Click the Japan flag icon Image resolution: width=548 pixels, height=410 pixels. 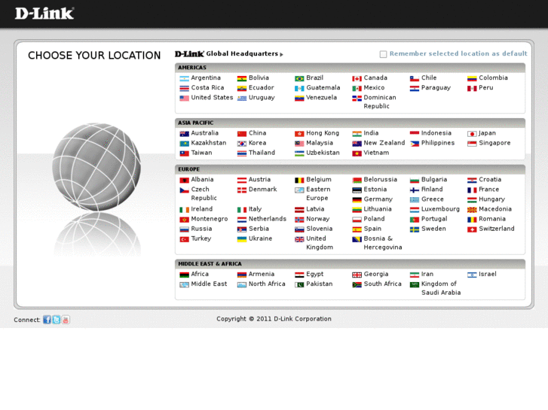point(472,134)
